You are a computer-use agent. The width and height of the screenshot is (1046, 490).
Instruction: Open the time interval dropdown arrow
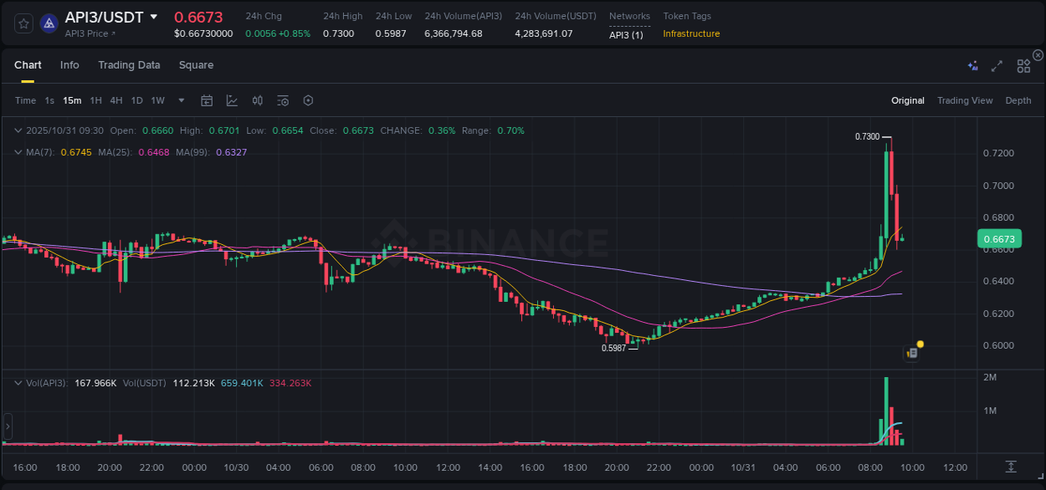point(180,100)
